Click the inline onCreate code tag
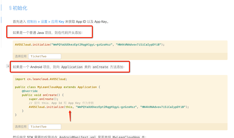This screenshot has width=234, height=138. click(100, 67)
